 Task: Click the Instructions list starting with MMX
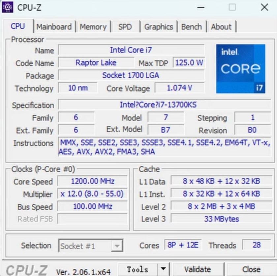[x=164, y=147]
